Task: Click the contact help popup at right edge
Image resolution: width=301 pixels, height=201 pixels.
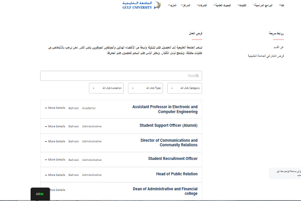Action: coord(285,173)
